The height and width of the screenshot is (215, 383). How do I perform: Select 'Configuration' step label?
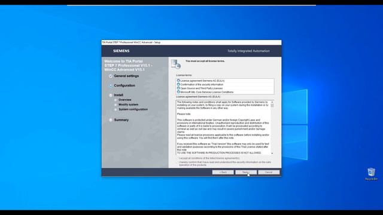pyautogui.click(x=124, y=85)
